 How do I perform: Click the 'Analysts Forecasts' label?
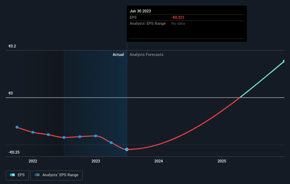coord(147,54)
